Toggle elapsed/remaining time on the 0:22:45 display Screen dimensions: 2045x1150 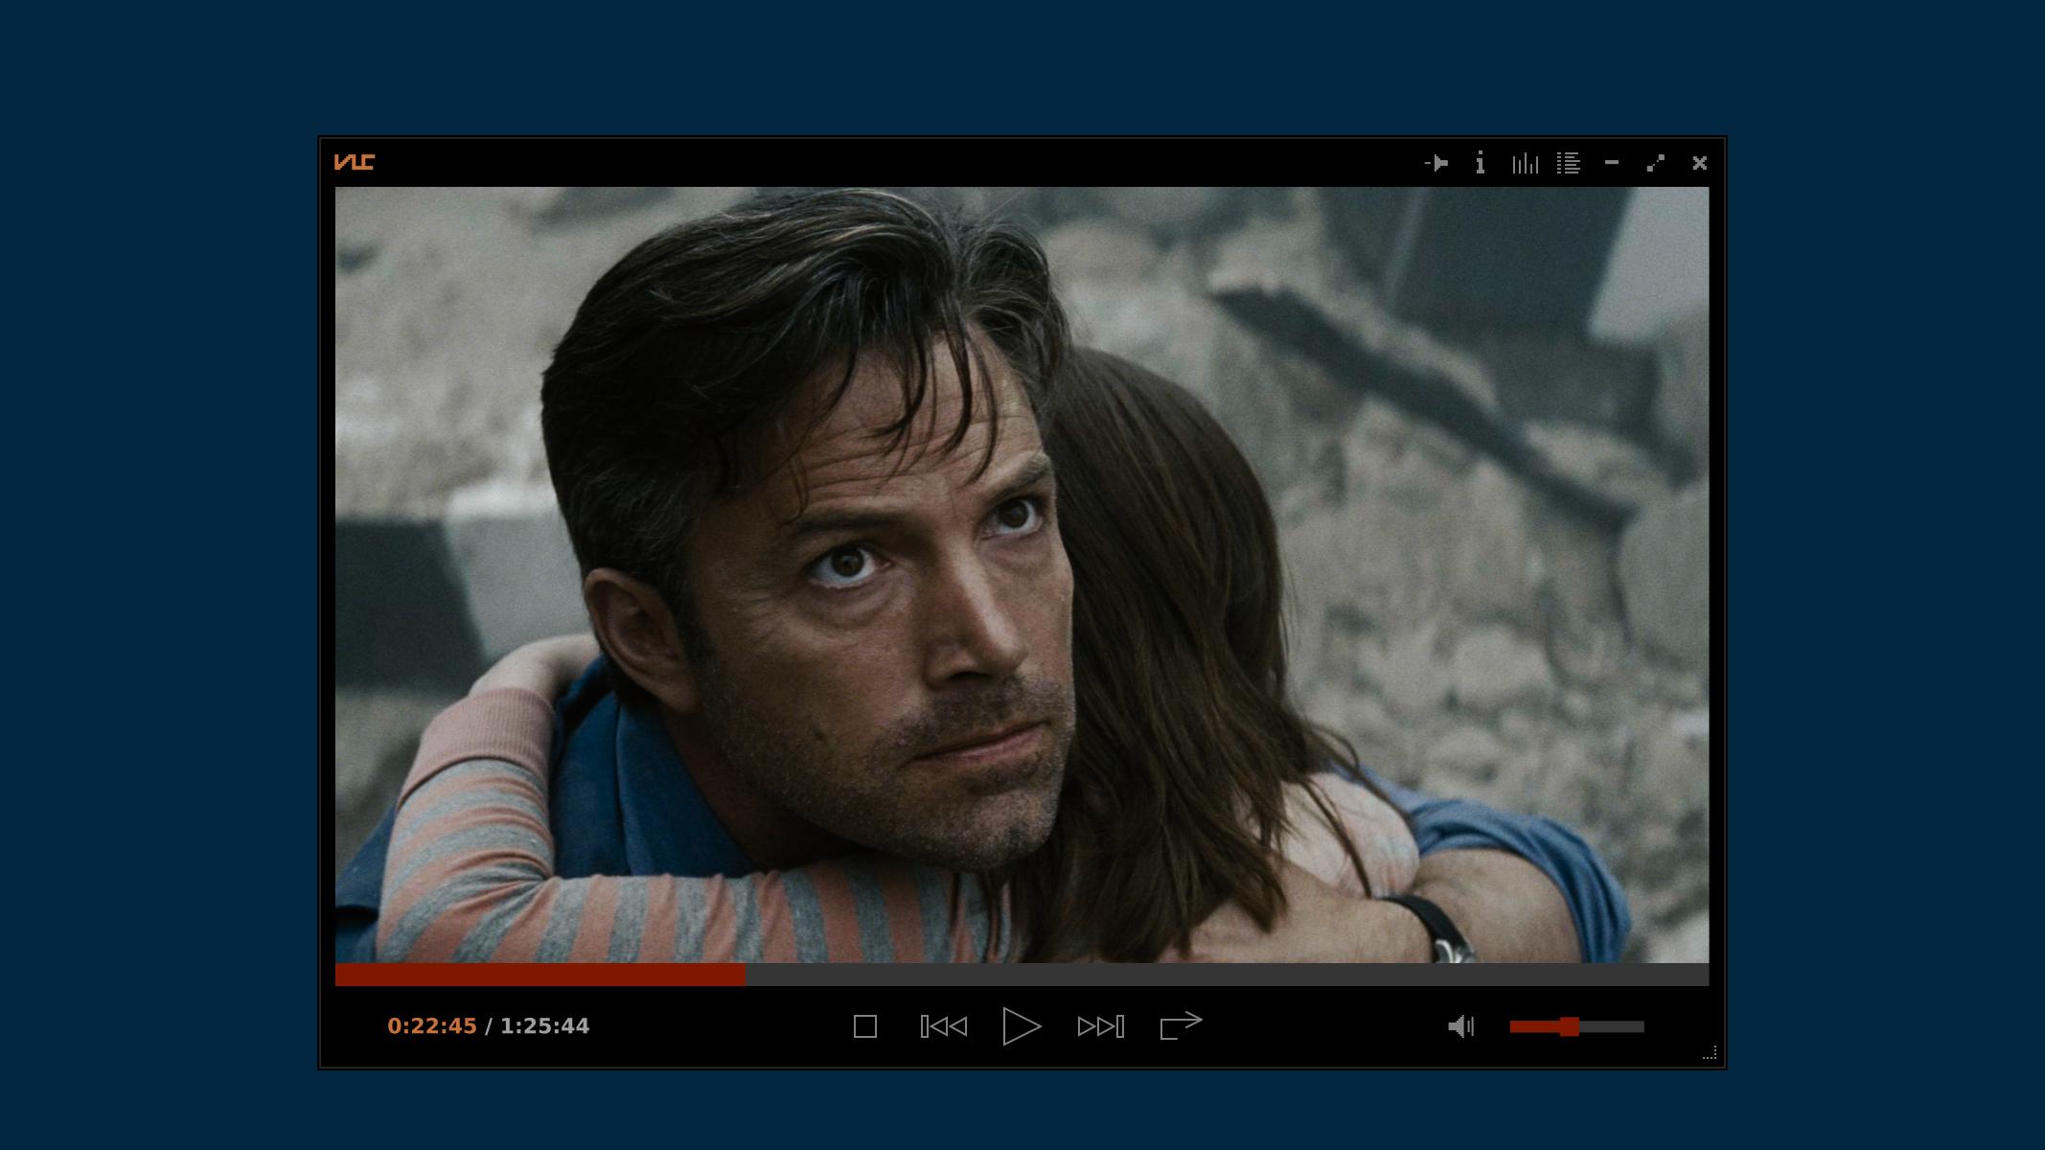(x=432, y=1025)
